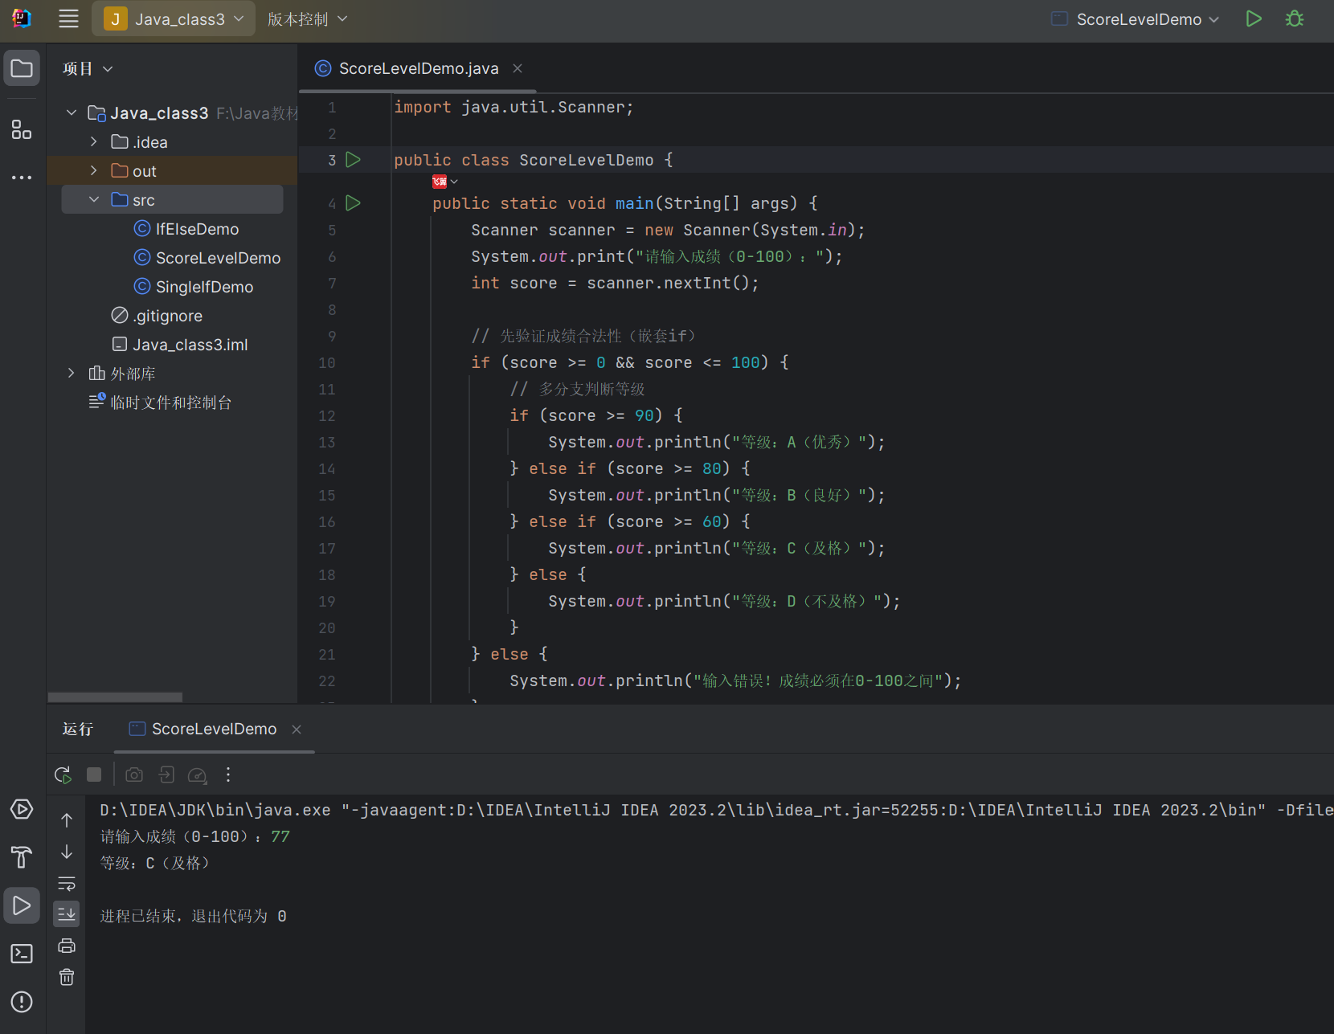Collapse the src folder
Image resolution: width=1334 pixels, height=1034 pixels.
[x=94, y=200]
